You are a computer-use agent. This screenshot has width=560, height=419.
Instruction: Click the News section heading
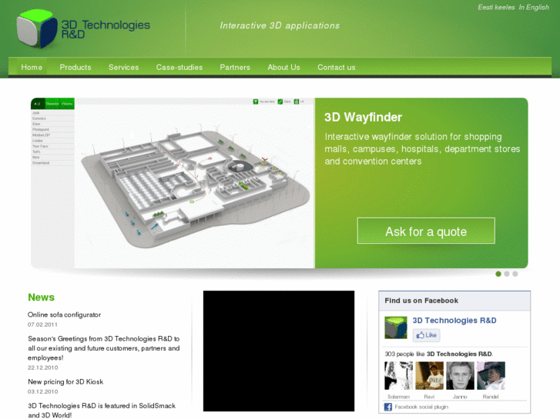pyautogui.click(x=41, y=298)
